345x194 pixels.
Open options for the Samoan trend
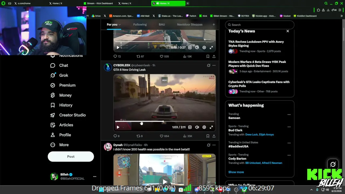[x=289, y=115]
